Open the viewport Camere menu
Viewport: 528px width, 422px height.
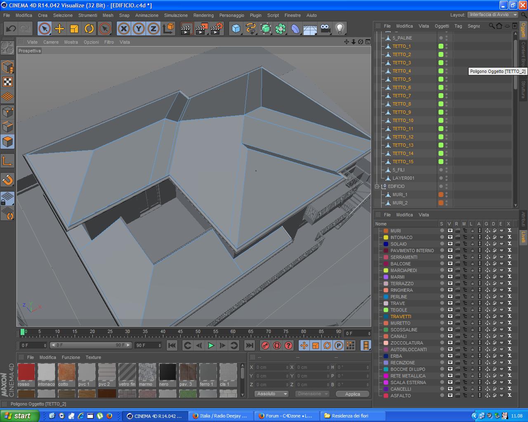pos(51,42)
